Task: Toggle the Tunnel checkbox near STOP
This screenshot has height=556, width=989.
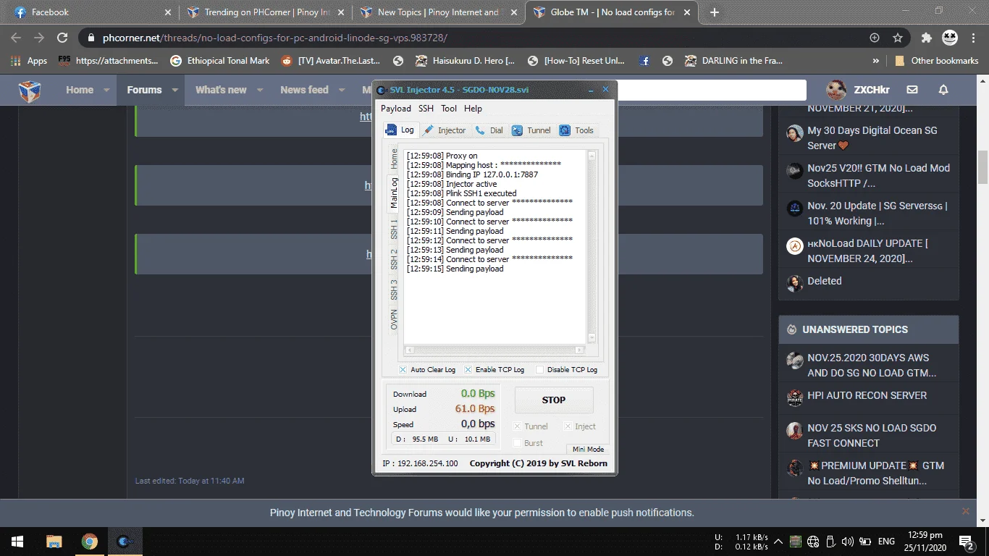Action: [517, 426]
